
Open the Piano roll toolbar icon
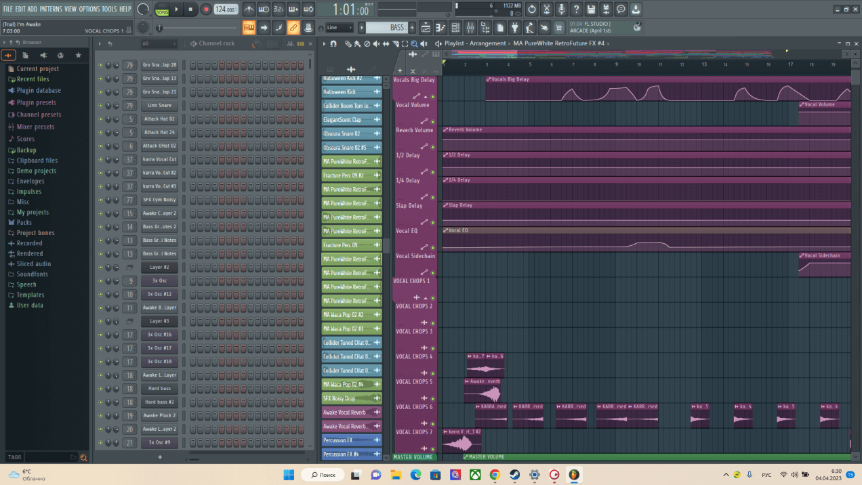click(x=440, y=27)
